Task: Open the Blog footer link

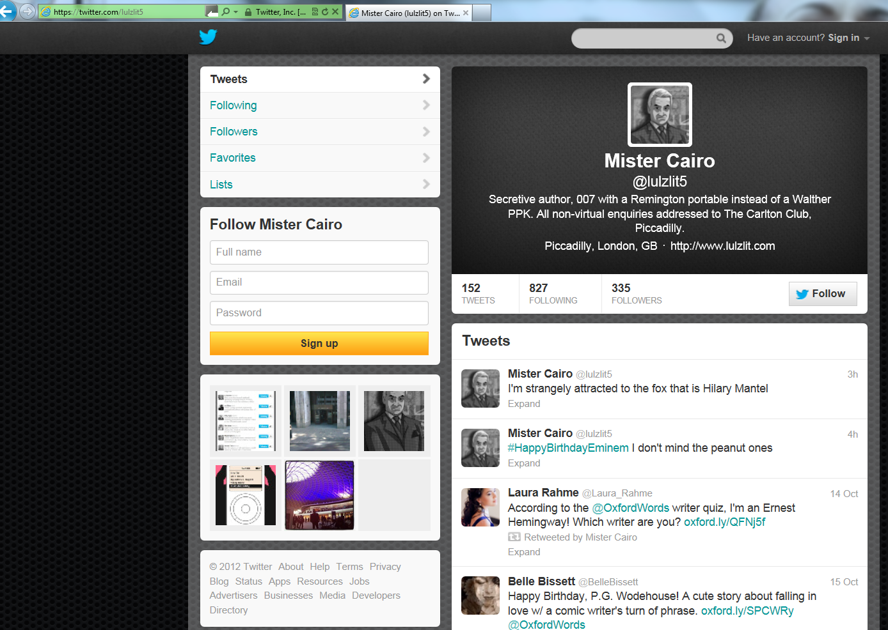Action: (219, 581)
